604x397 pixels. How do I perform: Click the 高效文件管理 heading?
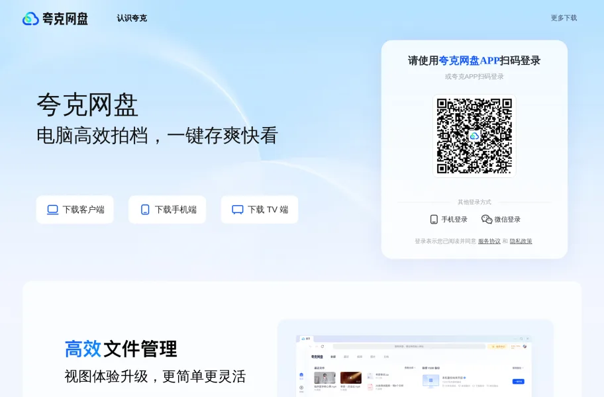coord(121,349)
